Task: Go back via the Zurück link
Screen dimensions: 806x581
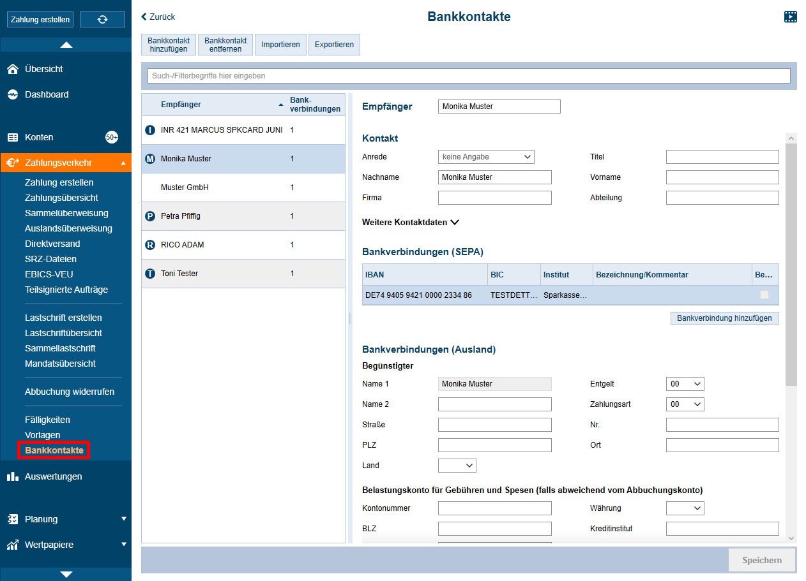Action: click(157, 17)
